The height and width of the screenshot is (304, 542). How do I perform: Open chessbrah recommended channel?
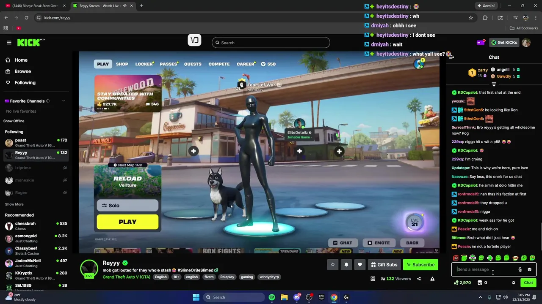36,226
